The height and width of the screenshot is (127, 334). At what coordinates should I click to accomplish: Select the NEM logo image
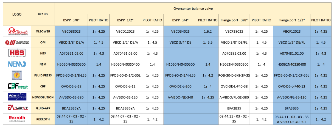[17, 64]
